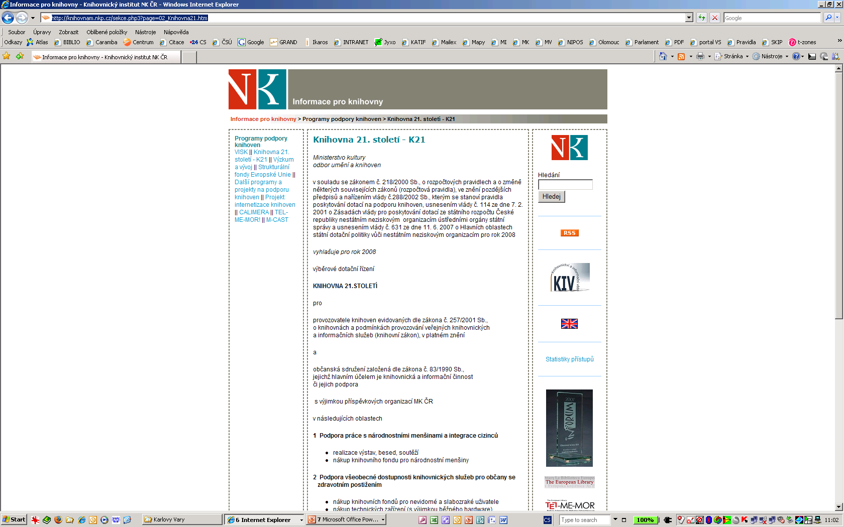Switch to English via UK flag
The height and width of the screenshot is (527, 844).
[569, 324]
